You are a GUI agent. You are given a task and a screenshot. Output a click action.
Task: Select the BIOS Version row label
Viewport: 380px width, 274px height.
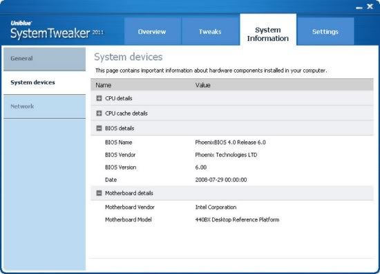[x=120, y=167]
